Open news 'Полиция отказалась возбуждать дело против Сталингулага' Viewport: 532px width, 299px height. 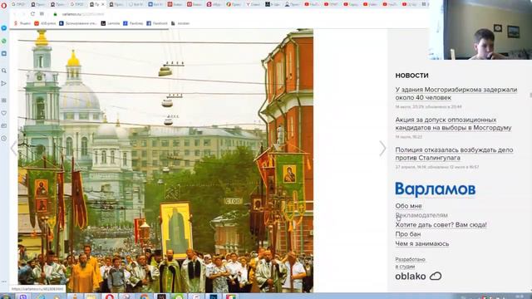(454, 154)
